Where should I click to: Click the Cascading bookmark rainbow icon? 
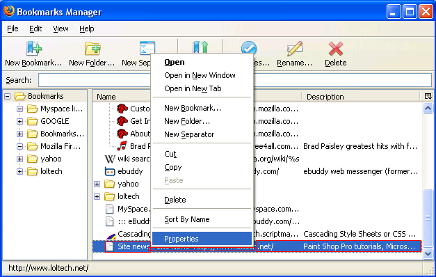111,236
